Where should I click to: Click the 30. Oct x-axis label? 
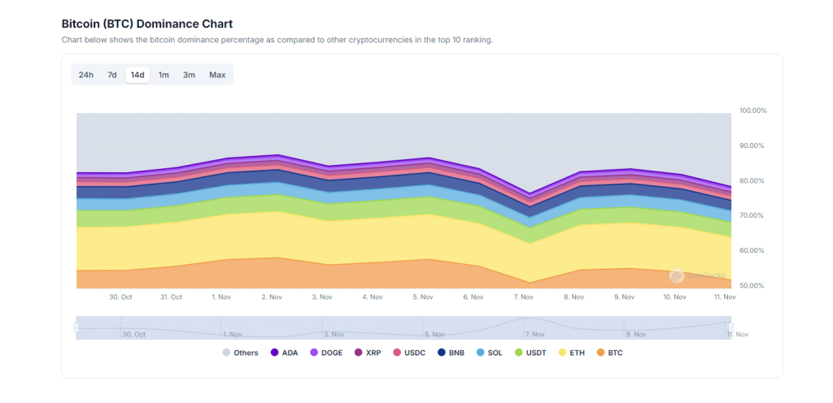tap(120, 297)
